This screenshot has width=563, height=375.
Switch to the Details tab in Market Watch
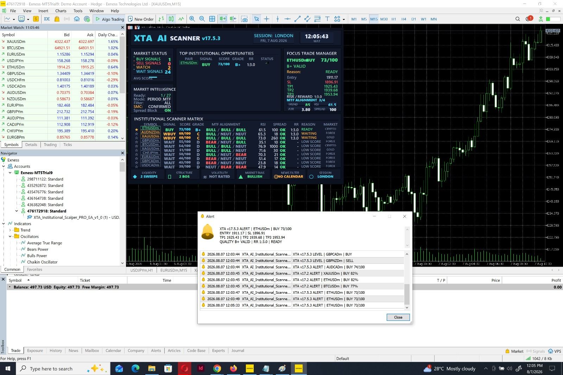pyautogui.click(x=31, y=145)
